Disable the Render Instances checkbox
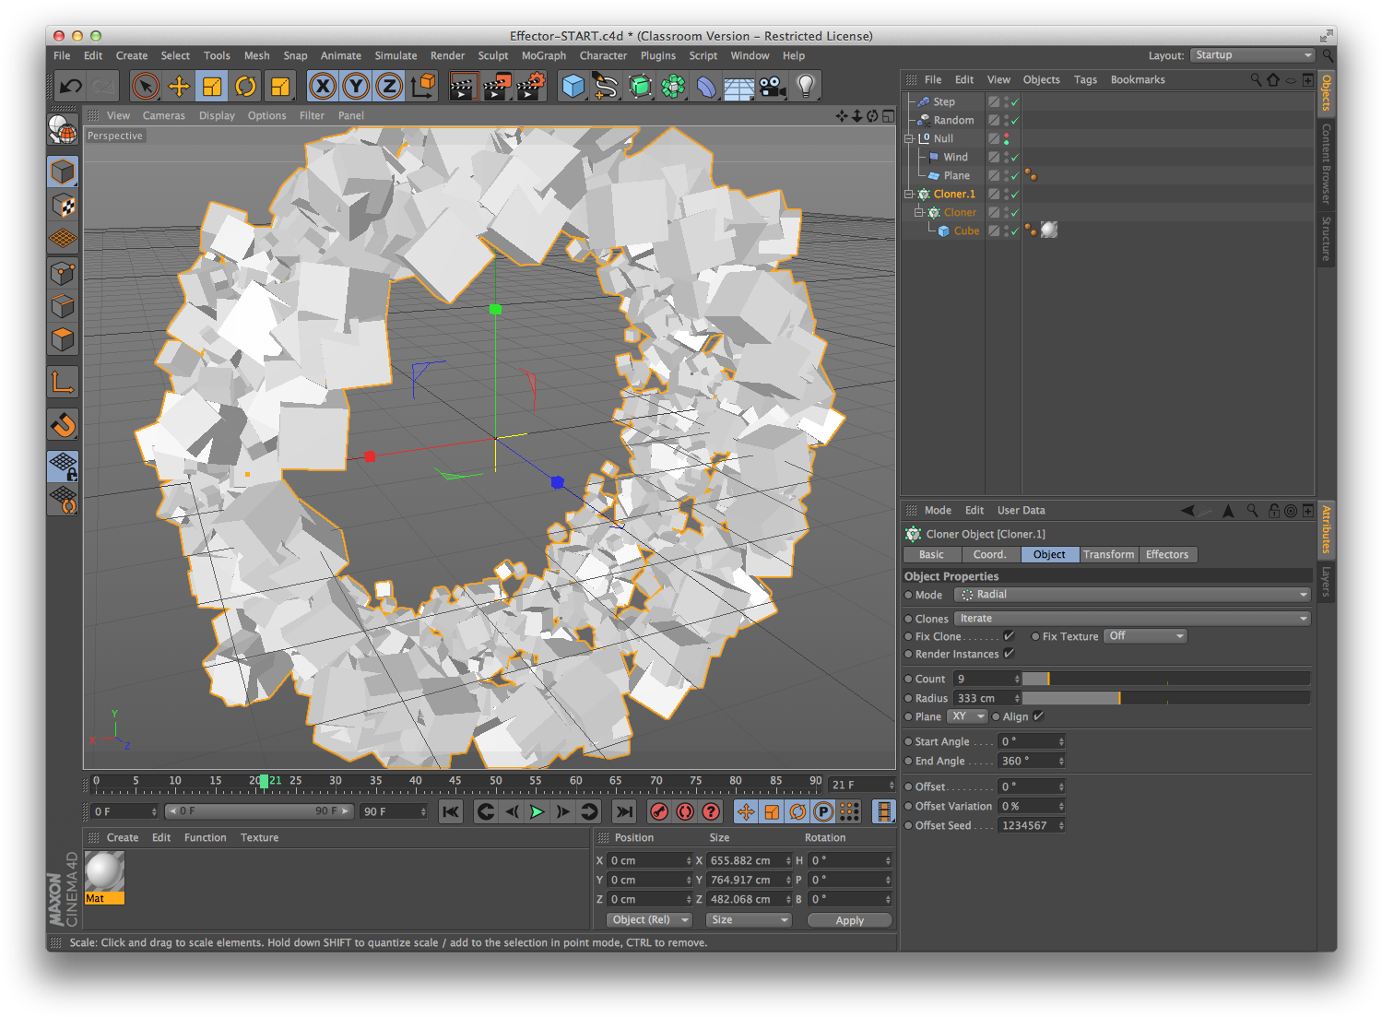 (x=1009, y=654)
